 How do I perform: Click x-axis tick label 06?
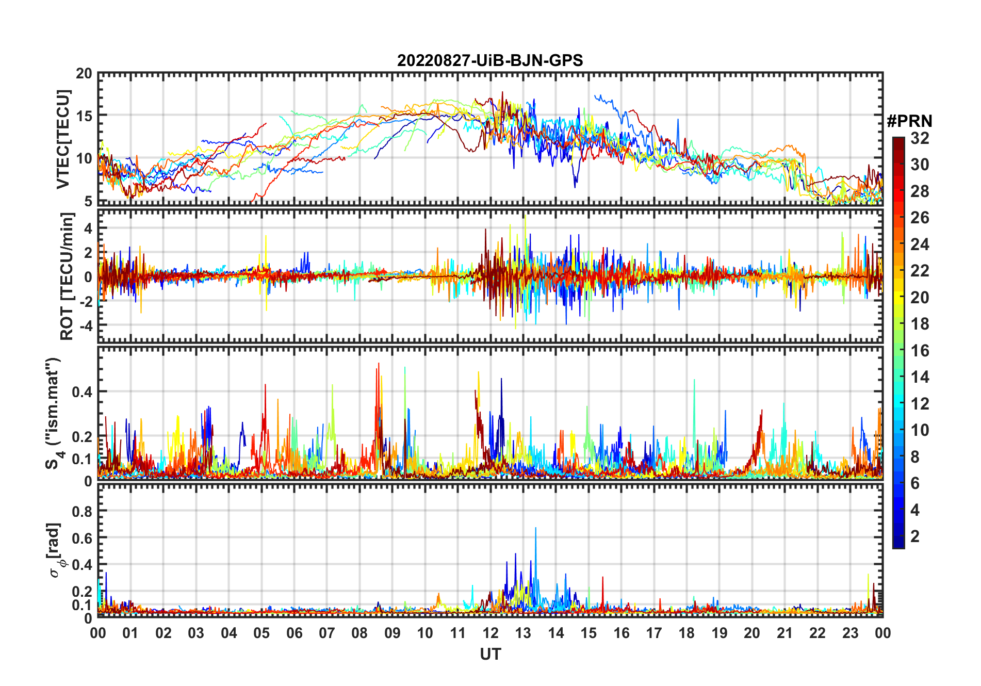(x=295, y=633)
